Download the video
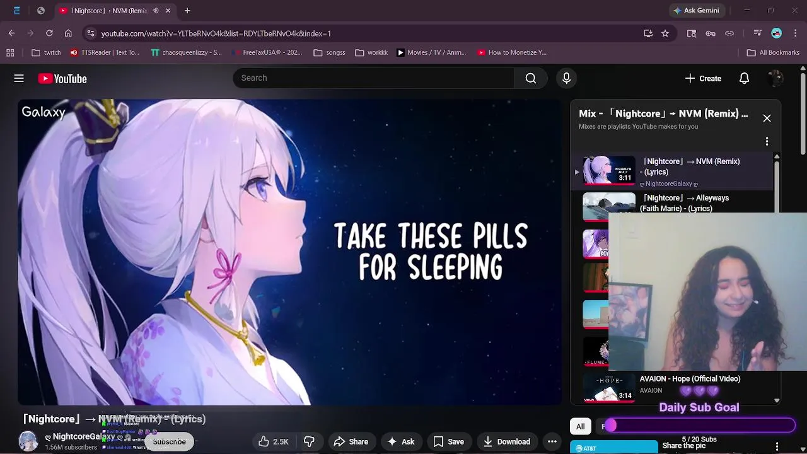Image resolution: width=807 pixels, height=454 pixels. (x=506, y=441)
